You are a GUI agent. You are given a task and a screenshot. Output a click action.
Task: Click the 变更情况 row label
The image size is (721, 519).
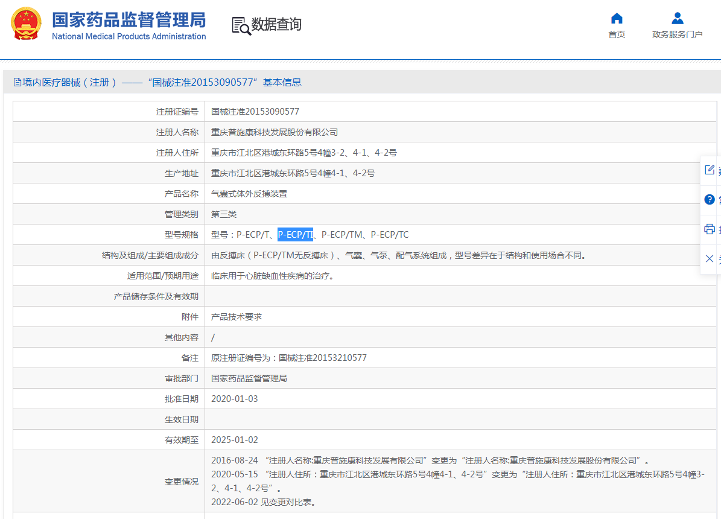(181, 482)
